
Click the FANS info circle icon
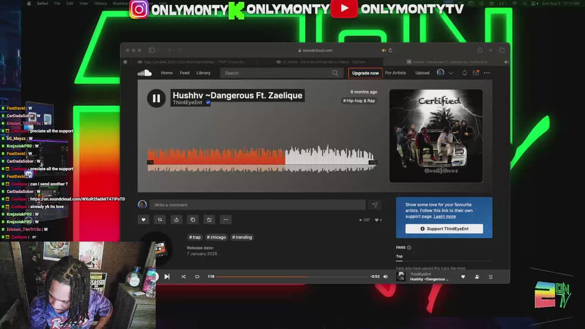click(x=409, y=248)
